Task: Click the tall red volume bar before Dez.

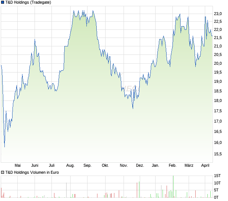Action: [137, 190]
